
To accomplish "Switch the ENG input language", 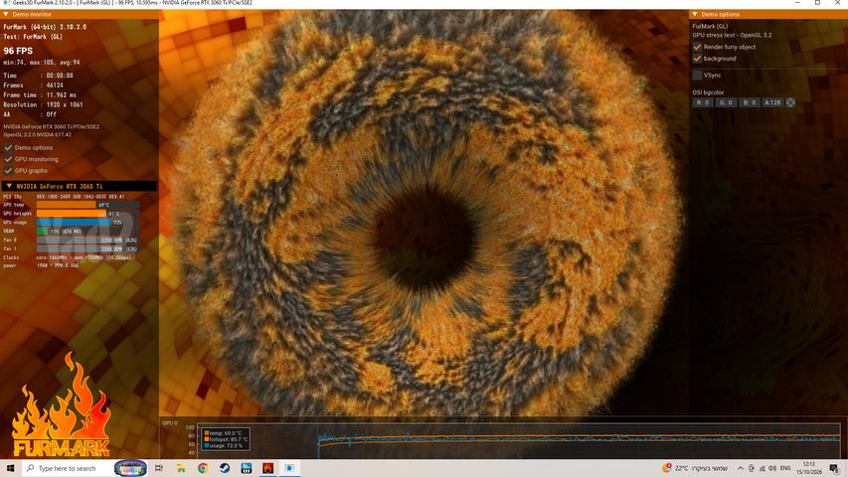I will click(785, 468).
